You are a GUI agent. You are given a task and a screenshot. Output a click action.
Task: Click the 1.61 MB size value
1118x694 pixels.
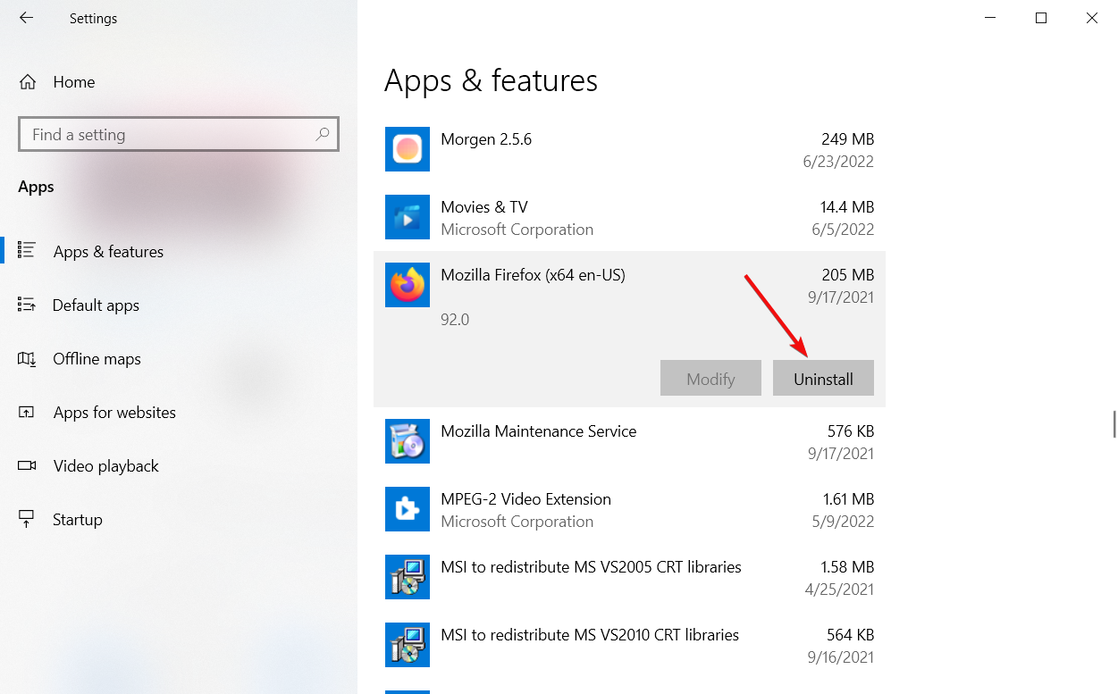(x=848, y=499)
